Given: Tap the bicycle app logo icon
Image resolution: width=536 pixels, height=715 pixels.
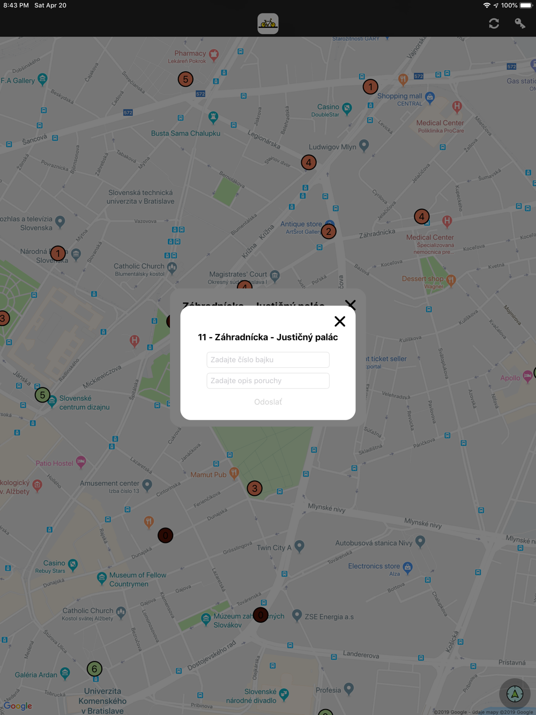Looking at the screenshot, I should (x=268, y=24).
